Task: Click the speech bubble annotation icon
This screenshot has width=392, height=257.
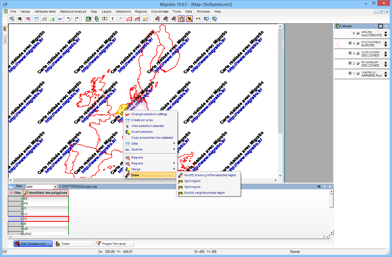Action: [121, 19]
